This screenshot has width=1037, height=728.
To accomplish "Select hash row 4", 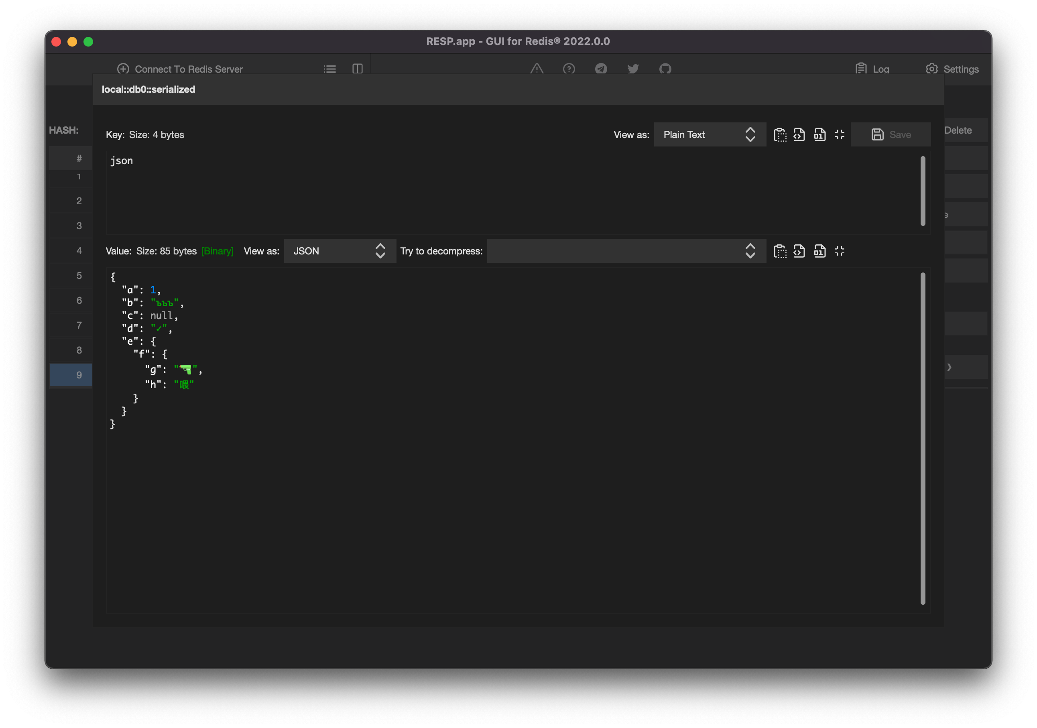I will pos(71,251).
